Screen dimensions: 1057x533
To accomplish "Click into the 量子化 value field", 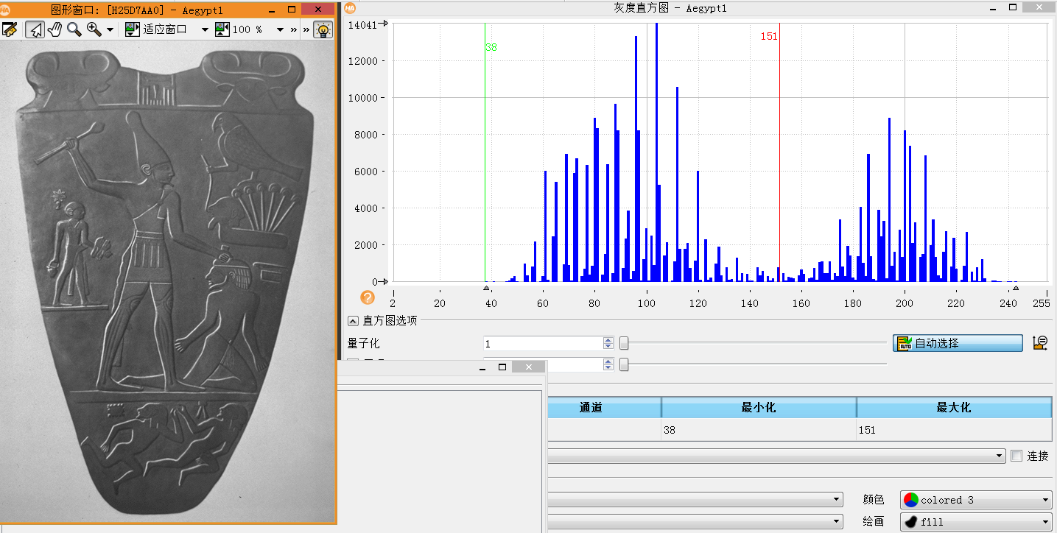I will (544, 344).
